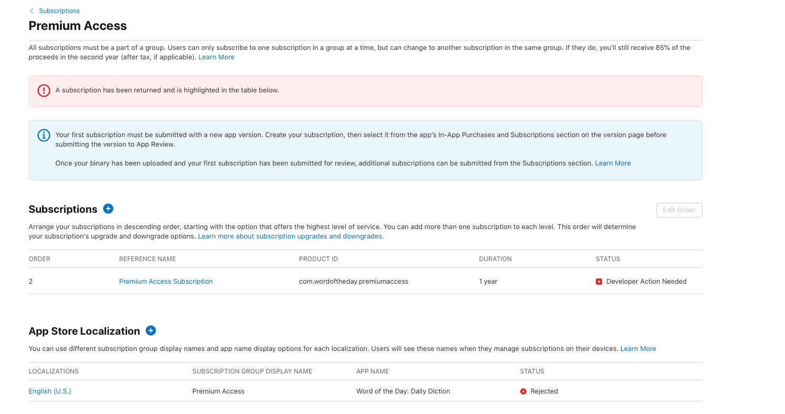Click the Reference Name column header

pyautogui.click(x=147, y=259)
